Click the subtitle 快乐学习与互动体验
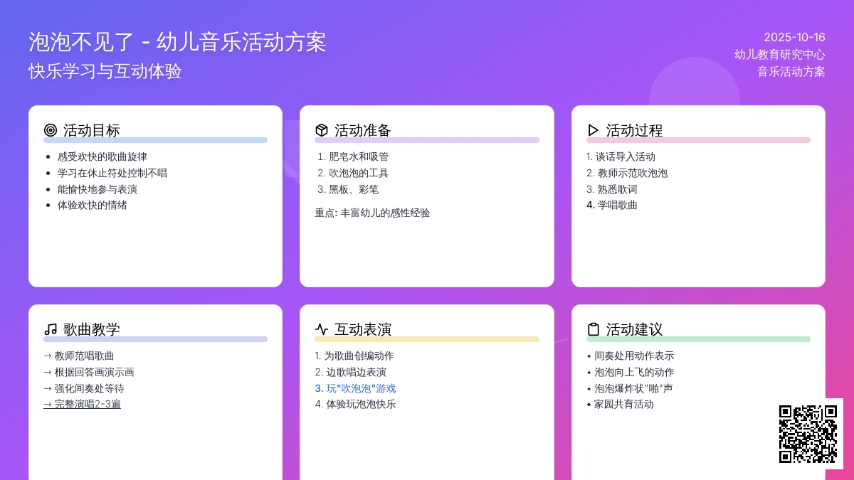This screenshot has height=480, width=854. click(x=105, y=72)
